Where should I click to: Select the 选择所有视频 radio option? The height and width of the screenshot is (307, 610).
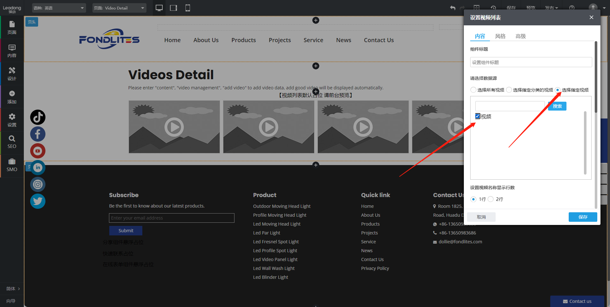[473, 90]
